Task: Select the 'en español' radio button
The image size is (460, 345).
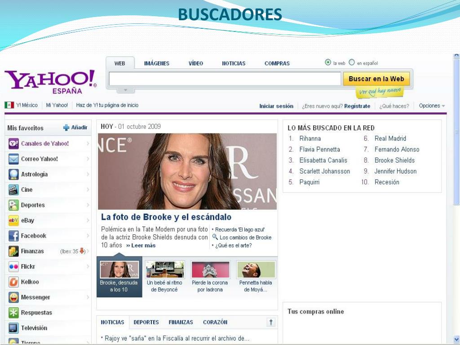Action: [x=351, y=62]
